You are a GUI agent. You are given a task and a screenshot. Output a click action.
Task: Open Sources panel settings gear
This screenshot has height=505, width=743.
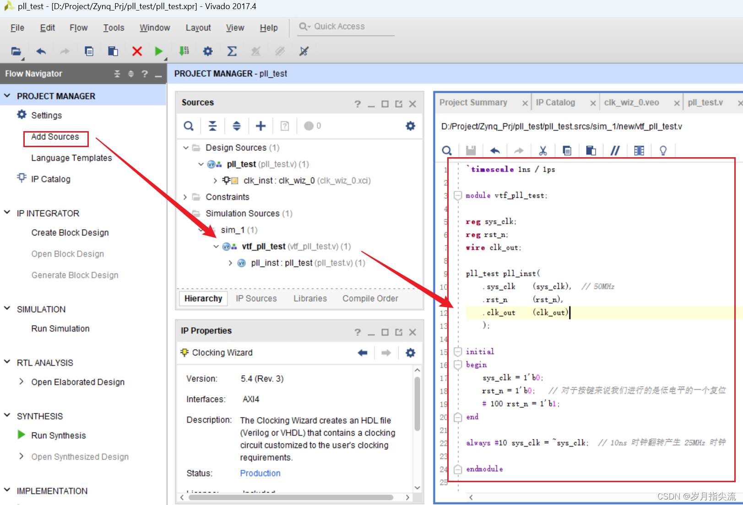point(411,126)
